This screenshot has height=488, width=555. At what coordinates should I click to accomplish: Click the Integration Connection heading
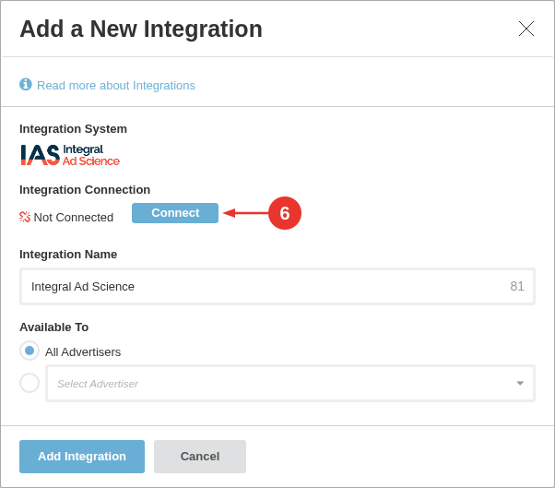click(85, 190)
